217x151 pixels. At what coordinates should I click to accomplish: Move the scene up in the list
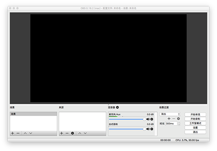pos(25,133)
